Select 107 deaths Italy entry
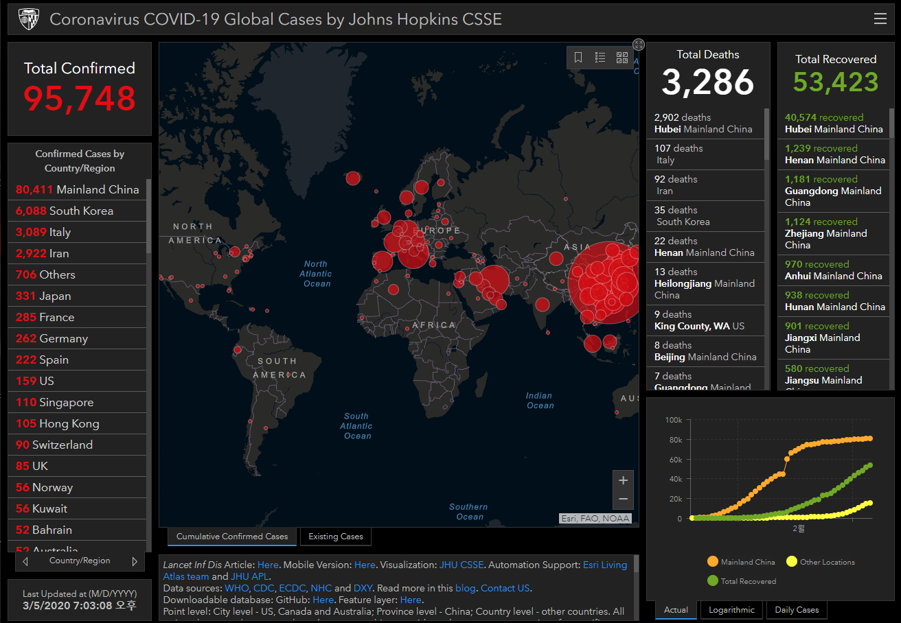The image size is (901, 623). (705, 154)
